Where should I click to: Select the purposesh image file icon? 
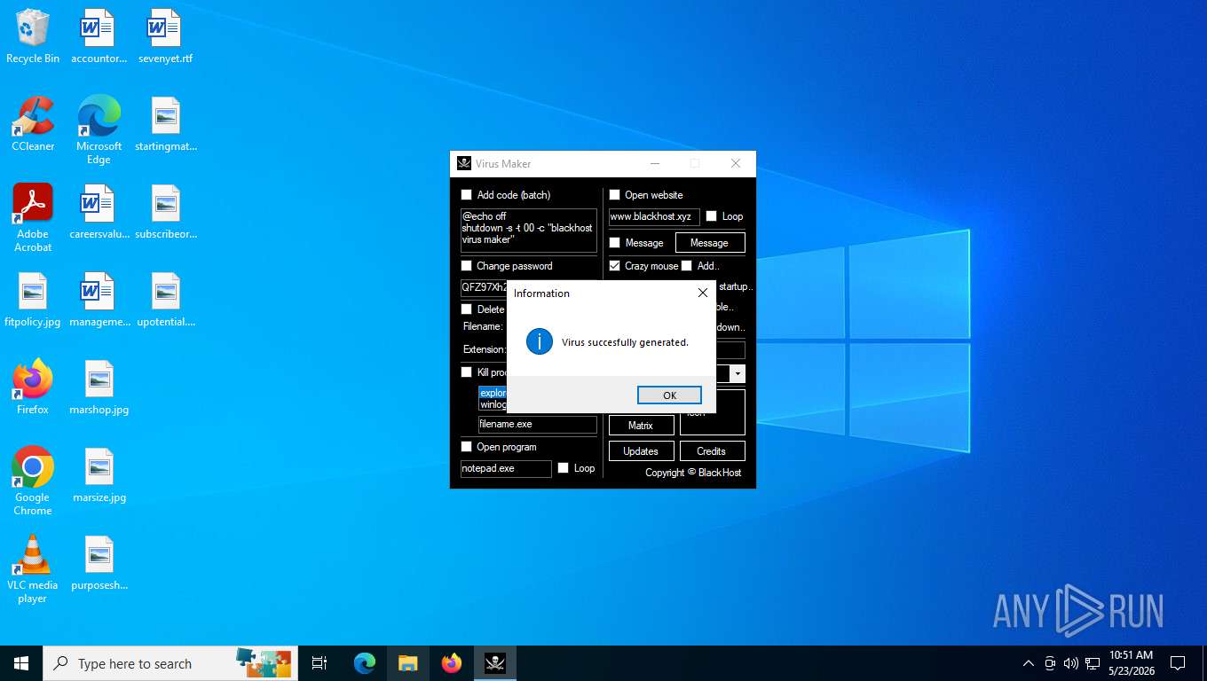(x=99, y=563)
